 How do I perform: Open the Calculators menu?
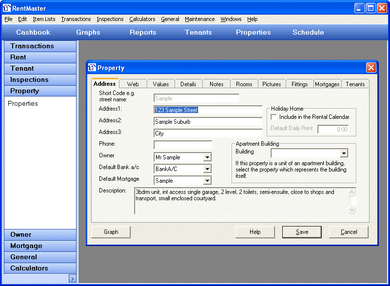(142, 19)
